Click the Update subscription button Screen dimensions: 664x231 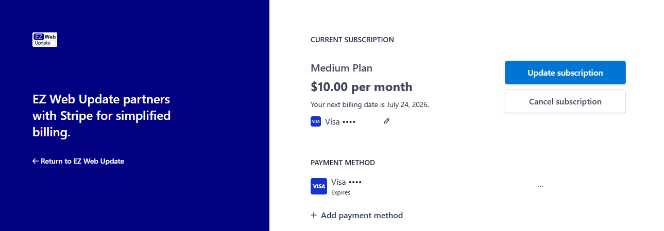565,73
